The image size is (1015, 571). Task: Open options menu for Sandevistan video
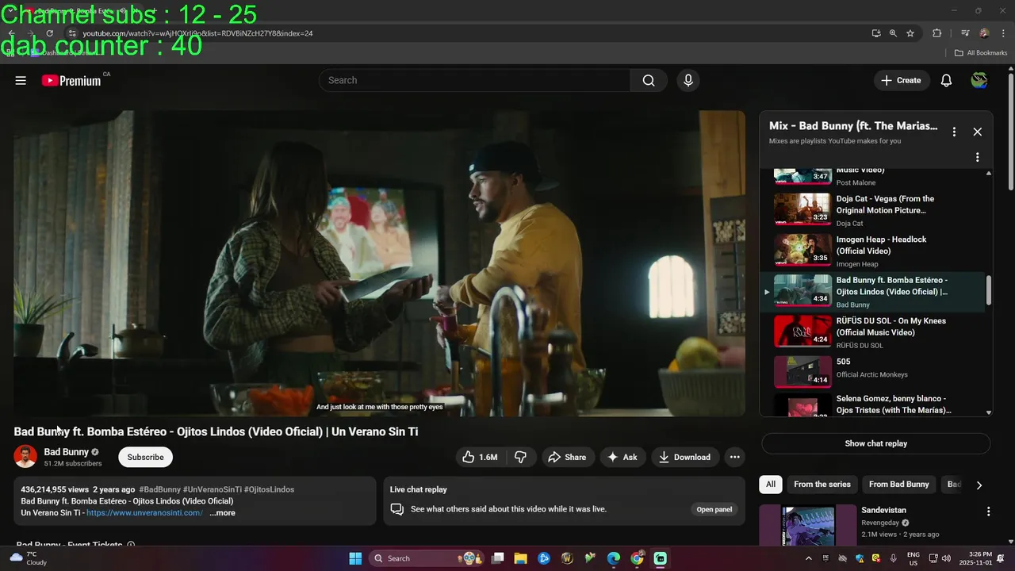(x=988, y=512)
